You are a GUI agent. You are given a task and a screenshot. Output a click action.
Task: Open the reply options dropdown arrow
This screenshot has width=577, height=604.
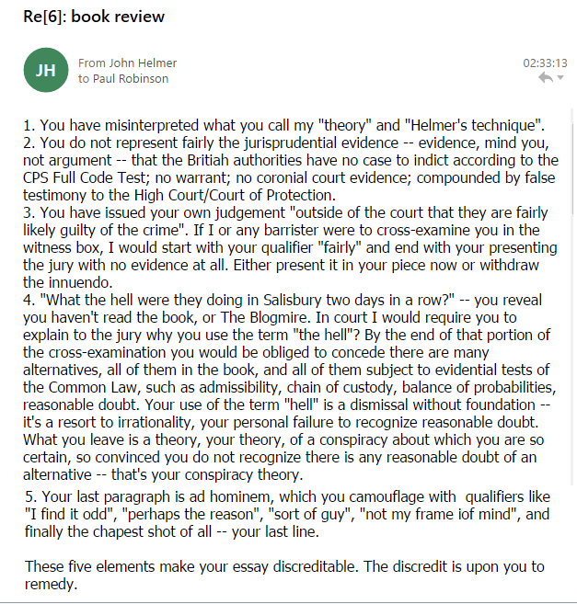560,77
